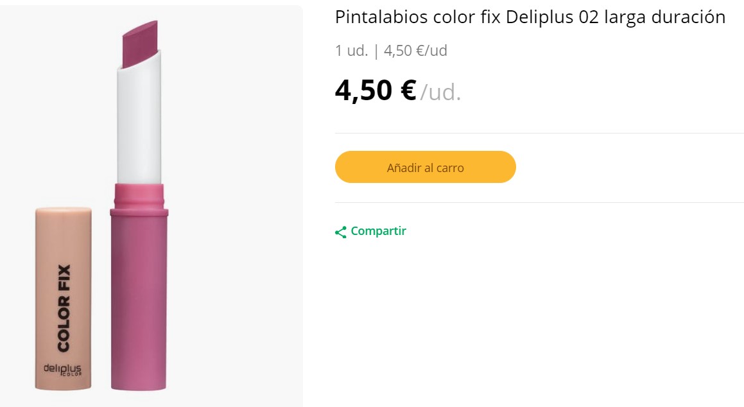
Task: Click "Deliplus" in the product title
Action: (540, 17)
